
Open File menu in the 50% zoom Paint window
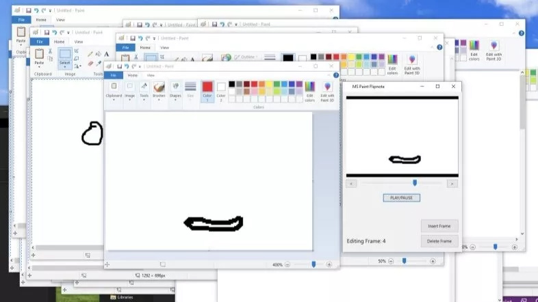[x=125, y=48]
